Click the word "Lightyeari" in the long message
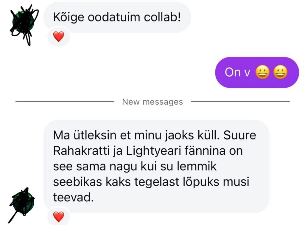The image size is (305, 225). (154, 151)
